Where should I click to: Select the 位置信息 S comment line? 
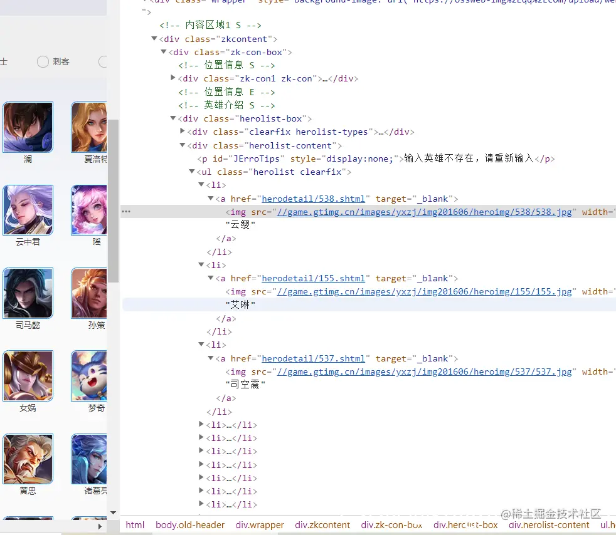tap(226, 65)
